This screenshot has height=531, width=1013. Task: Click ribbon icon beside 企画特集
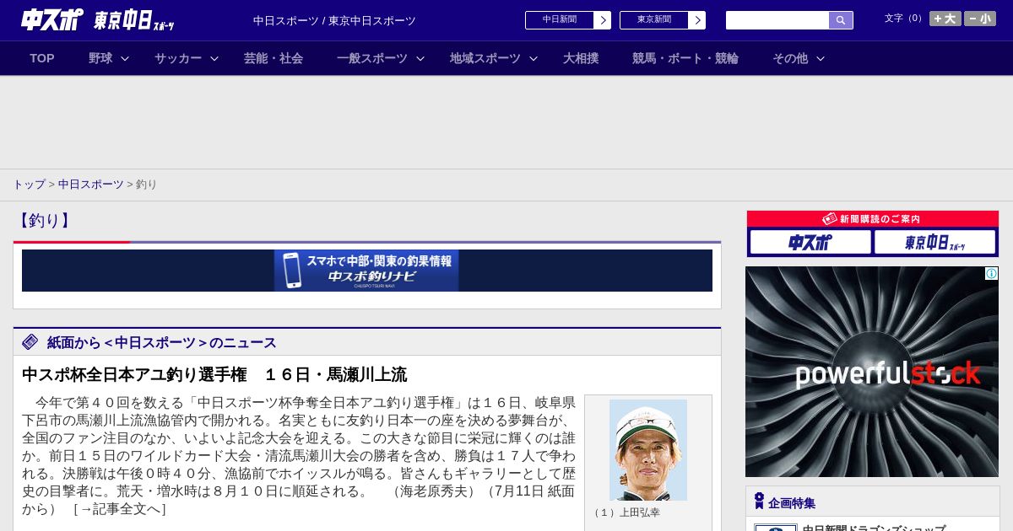tap(759, 501)
